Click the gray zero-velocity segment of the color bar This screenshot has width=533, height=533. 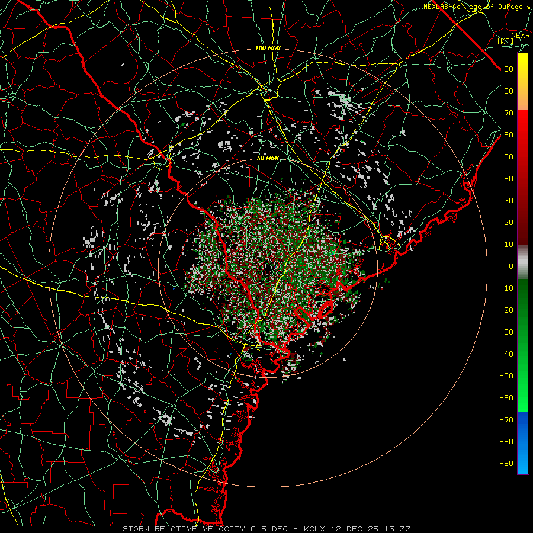click(523, 262)
